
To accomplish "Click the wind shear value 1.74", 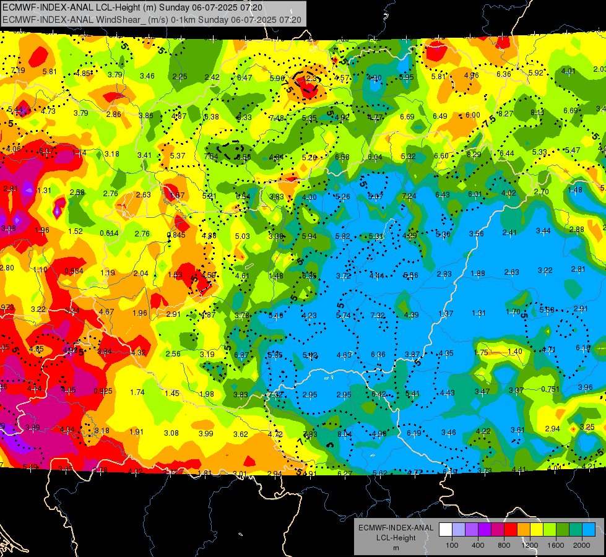I will click(x=137, y=392).
